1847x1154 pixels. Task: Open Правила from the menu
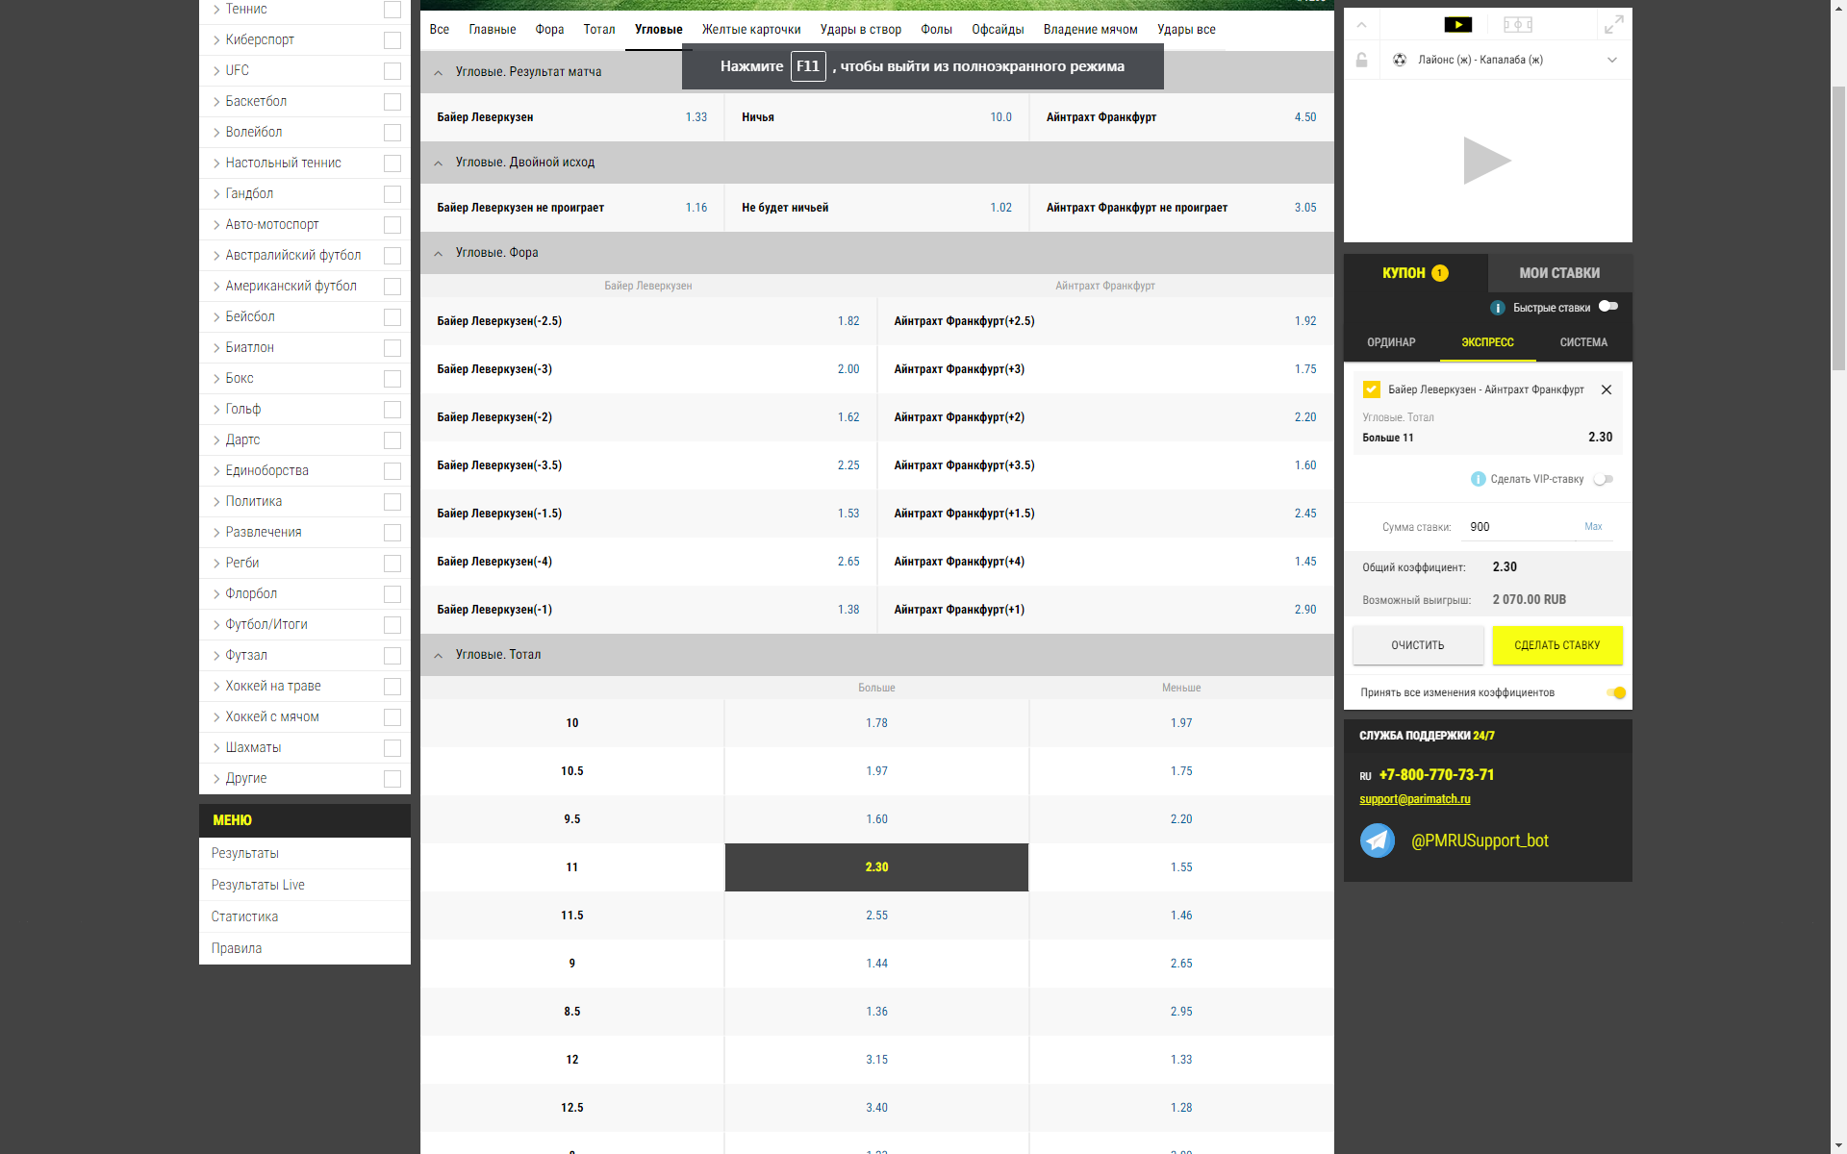237,948
